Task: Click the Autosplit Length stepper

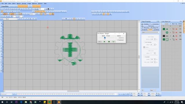Action: (155, 59)
